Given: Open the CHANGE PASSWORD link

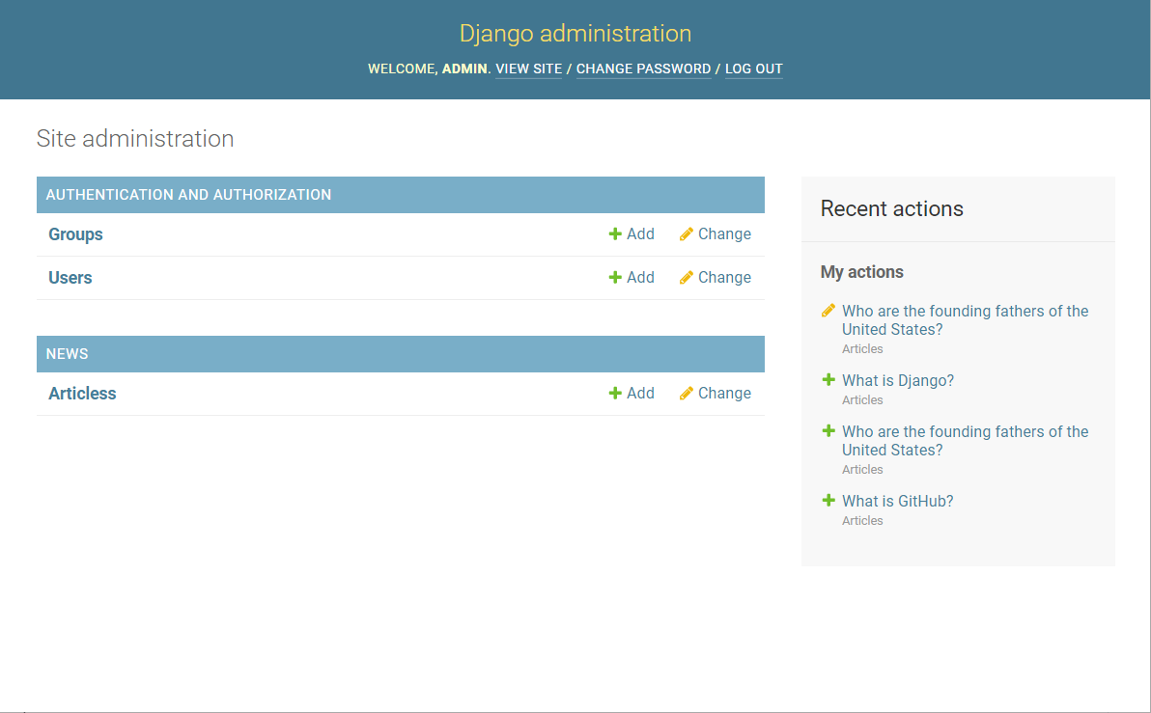Looking at the screenshot, I should click(x=644, y=69).
